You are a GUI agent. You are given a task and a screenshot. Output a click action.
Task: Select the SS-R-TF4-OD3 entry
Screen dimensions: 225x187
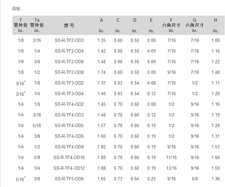point(69,115)
